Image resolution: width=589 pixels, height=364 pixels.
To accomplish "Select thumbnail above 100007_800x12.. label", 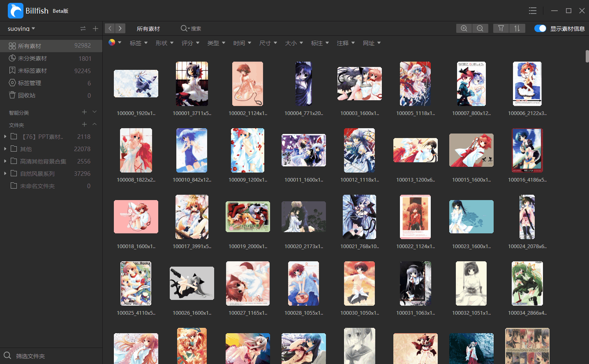I will tap(471, 84).
